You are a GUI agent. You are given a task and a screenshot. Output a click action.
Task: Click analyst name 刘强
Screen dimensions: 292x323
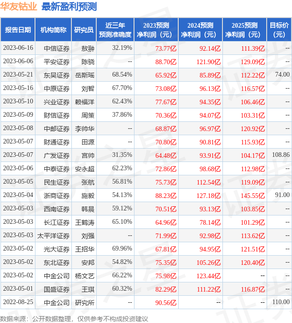(88, 236)
